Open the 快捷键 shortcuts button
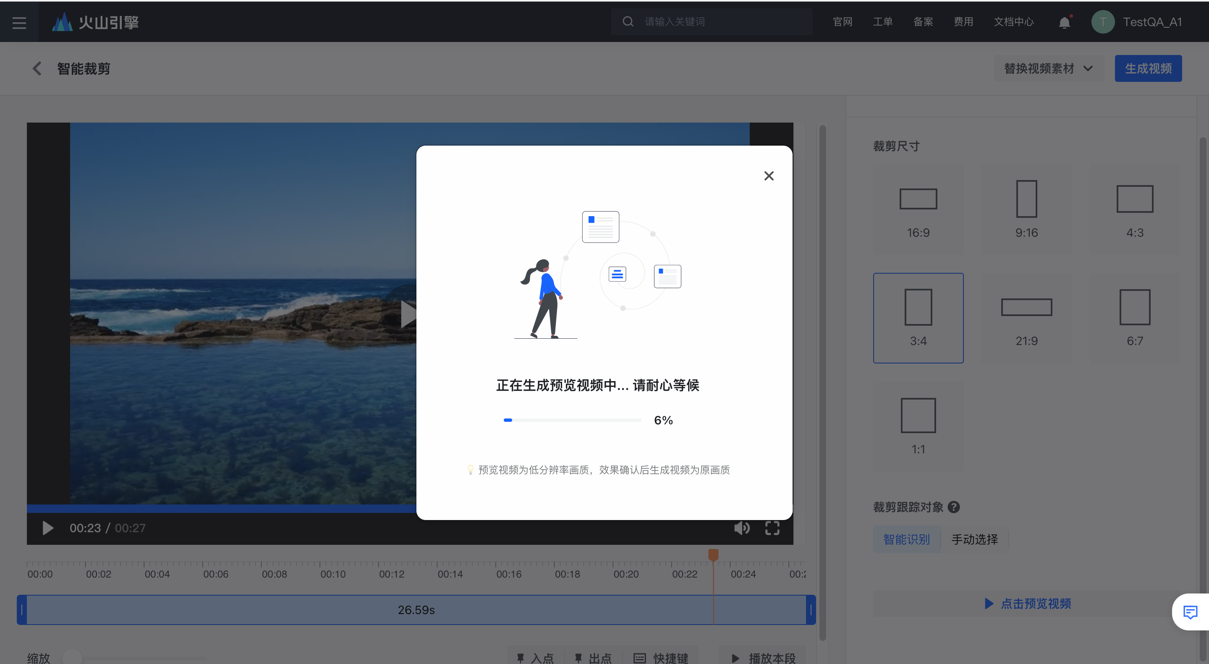 (x=660, y=658)
